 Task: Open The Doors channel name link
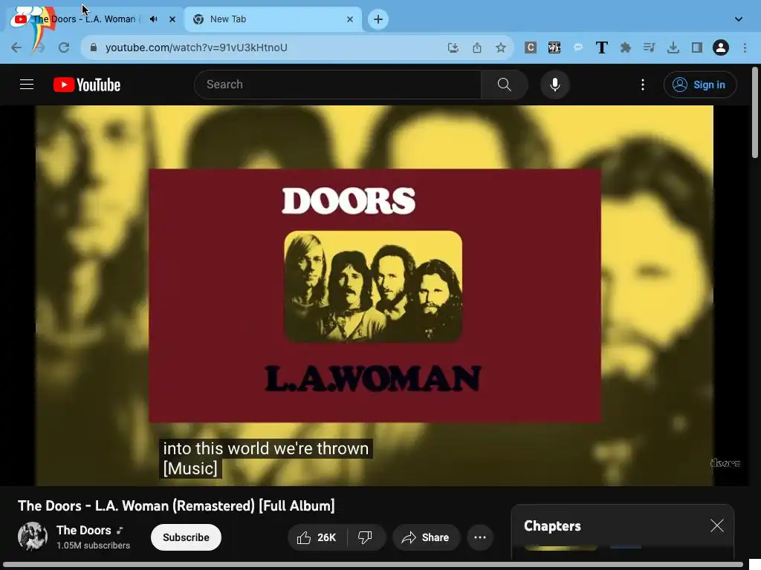pos(83,530)
